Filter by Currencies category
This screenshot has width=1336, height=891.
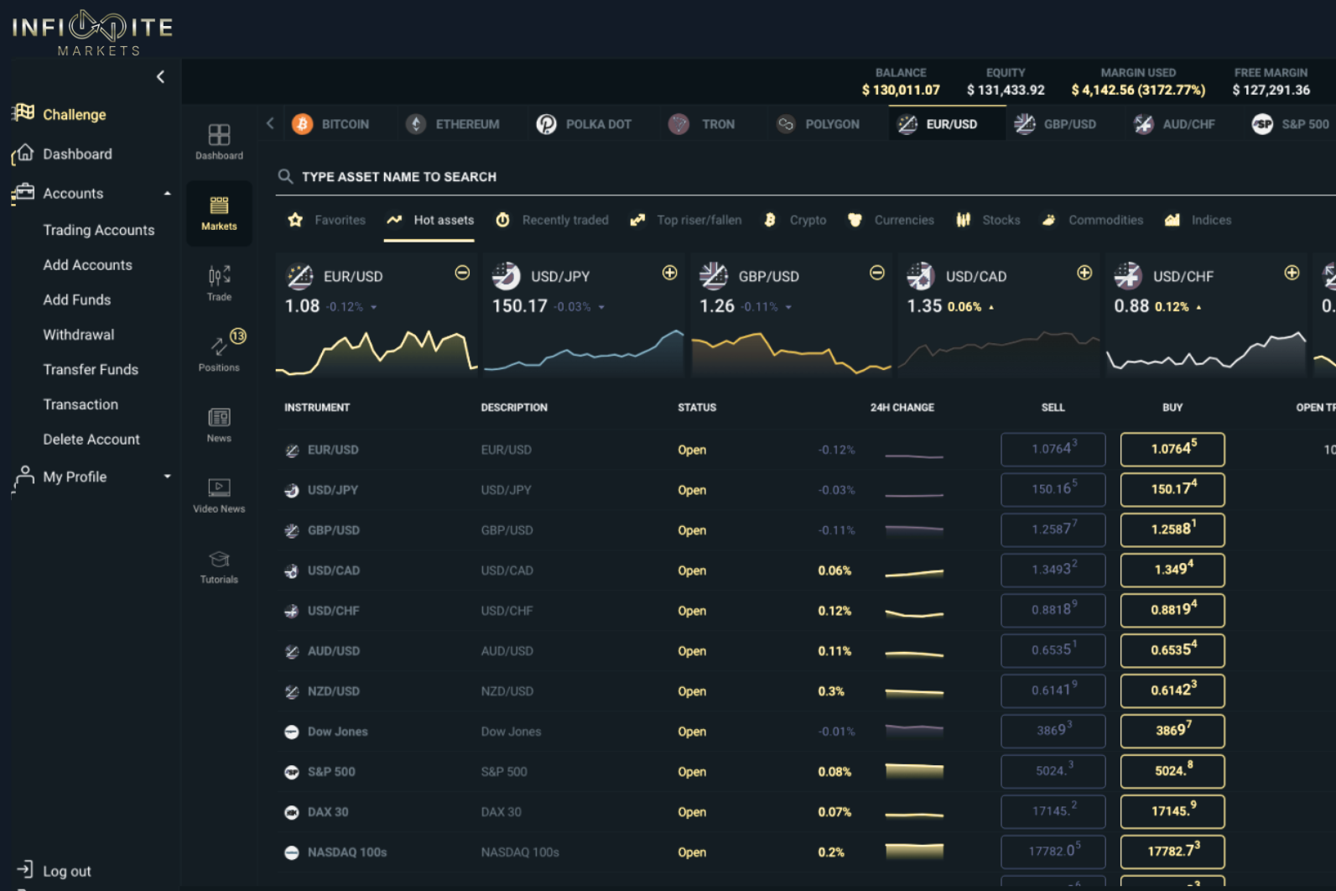click(891, 220)
